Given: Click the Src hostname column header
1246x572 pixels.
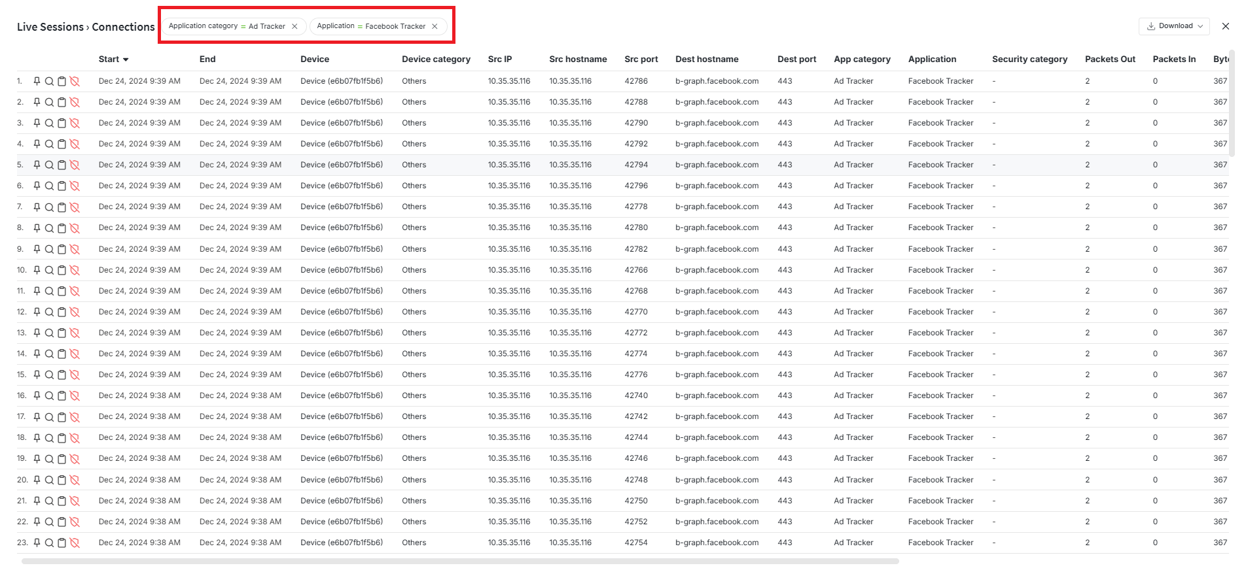Looking at the screenshot, I should 578,59.
